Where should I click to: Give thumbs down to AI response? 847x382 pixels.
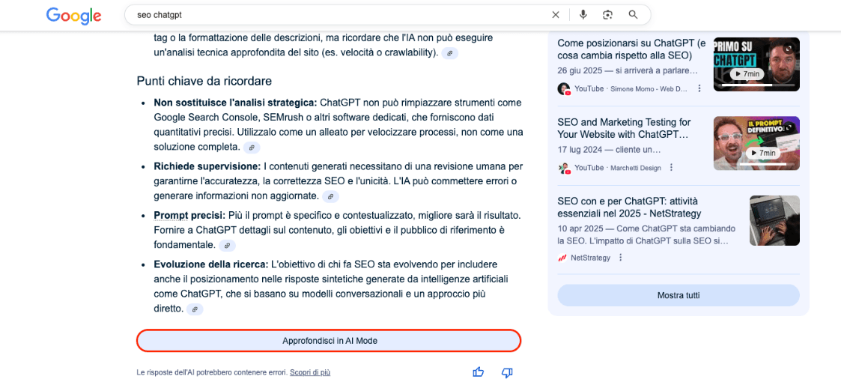pos(507,372)
